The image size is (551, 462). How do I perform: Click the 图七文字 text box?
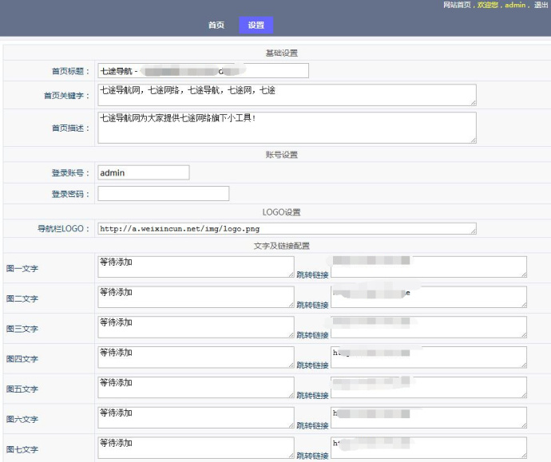tap(196, 448)
